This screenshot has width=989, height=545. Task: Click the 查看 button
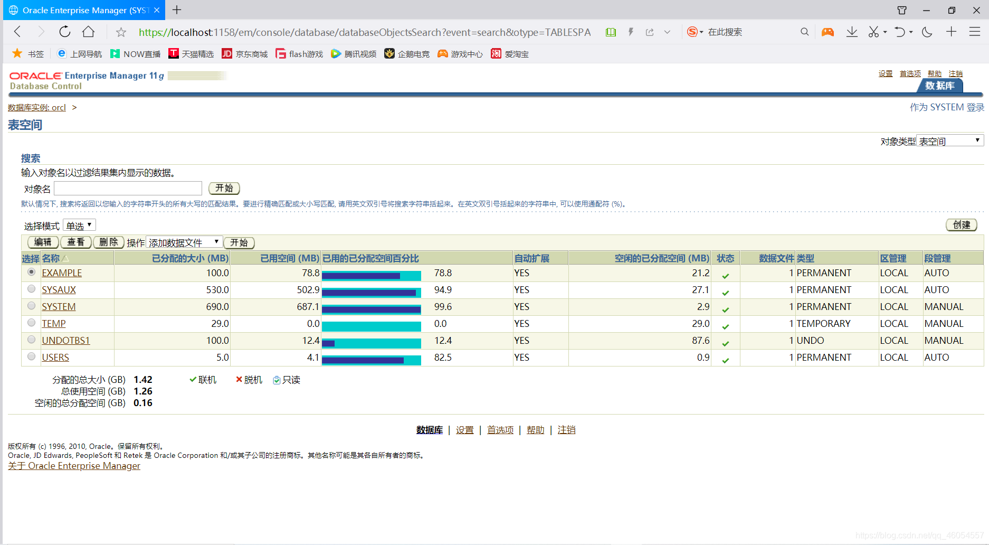(76, 242)
